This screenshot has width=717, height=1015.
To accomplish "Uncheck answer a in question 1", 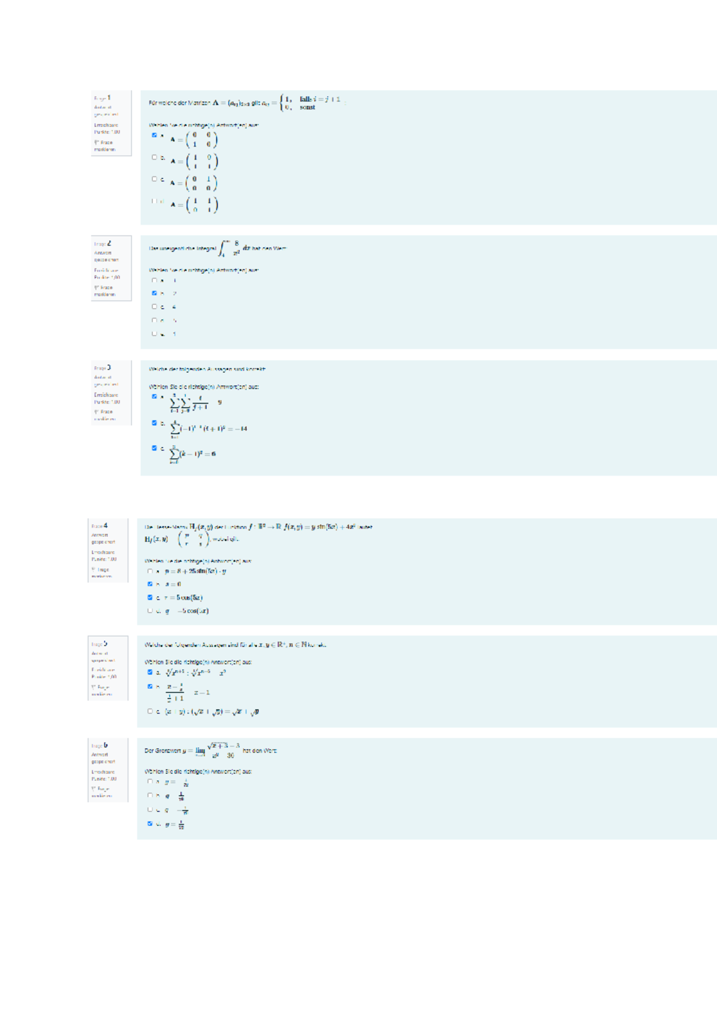I will pyautogui.click(x=154, y=135).
